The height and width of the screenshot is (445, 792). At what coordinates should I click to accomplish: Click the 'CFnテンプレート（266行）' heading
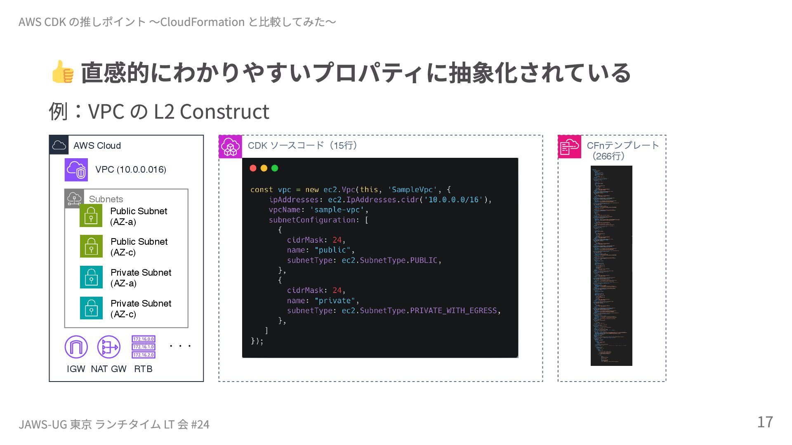(623, 150)
